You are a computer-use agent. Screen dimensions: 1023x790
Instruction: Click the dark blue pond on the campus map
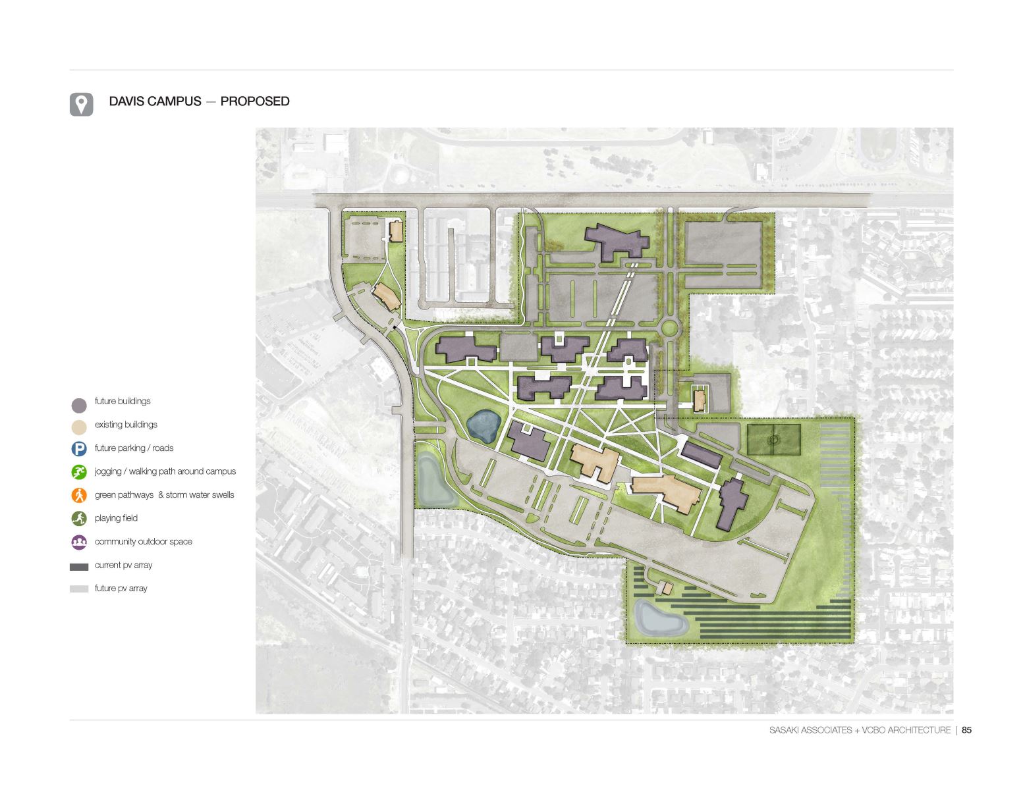click(483, 425)
